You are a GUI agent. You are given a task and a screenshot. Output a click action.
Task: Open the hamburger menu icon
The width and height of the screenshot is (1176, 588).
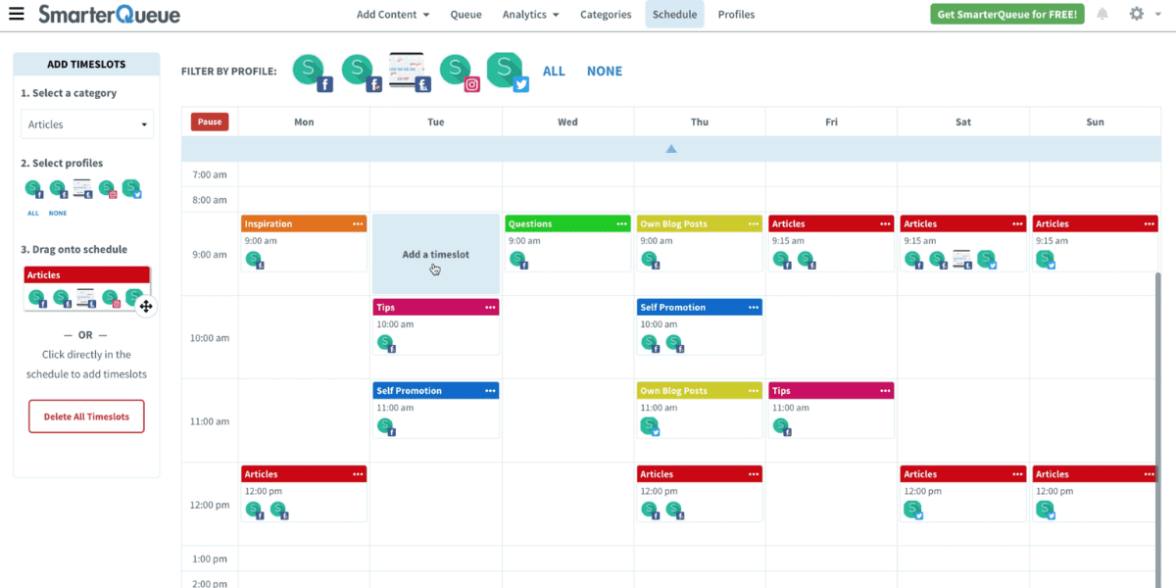[16, 14]
